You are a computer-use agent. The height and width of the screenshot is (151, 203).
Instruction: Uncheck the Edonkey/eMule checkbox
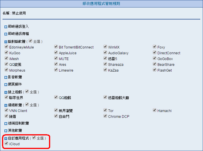(x=6, y=46)
